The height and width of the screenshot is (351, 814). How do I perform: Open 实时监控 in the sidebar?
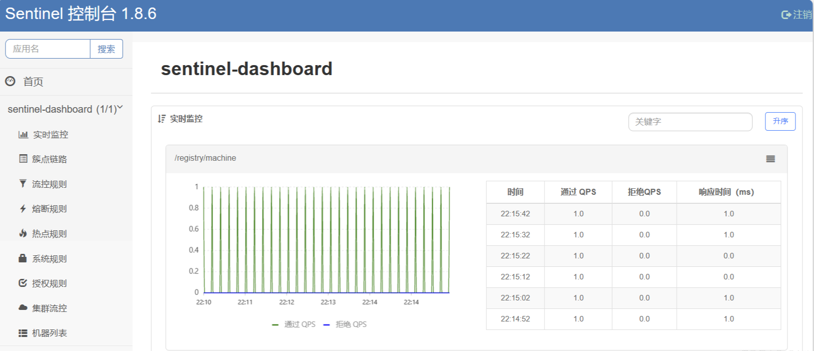pos(51,135)
